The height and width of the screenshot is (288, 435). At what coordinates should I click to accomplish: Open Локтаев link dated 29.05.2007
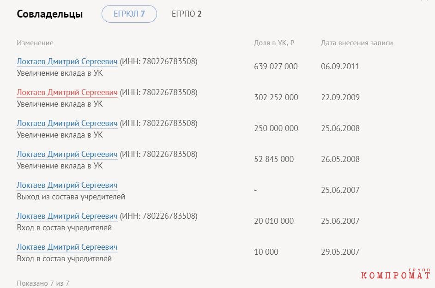point(67,247)
